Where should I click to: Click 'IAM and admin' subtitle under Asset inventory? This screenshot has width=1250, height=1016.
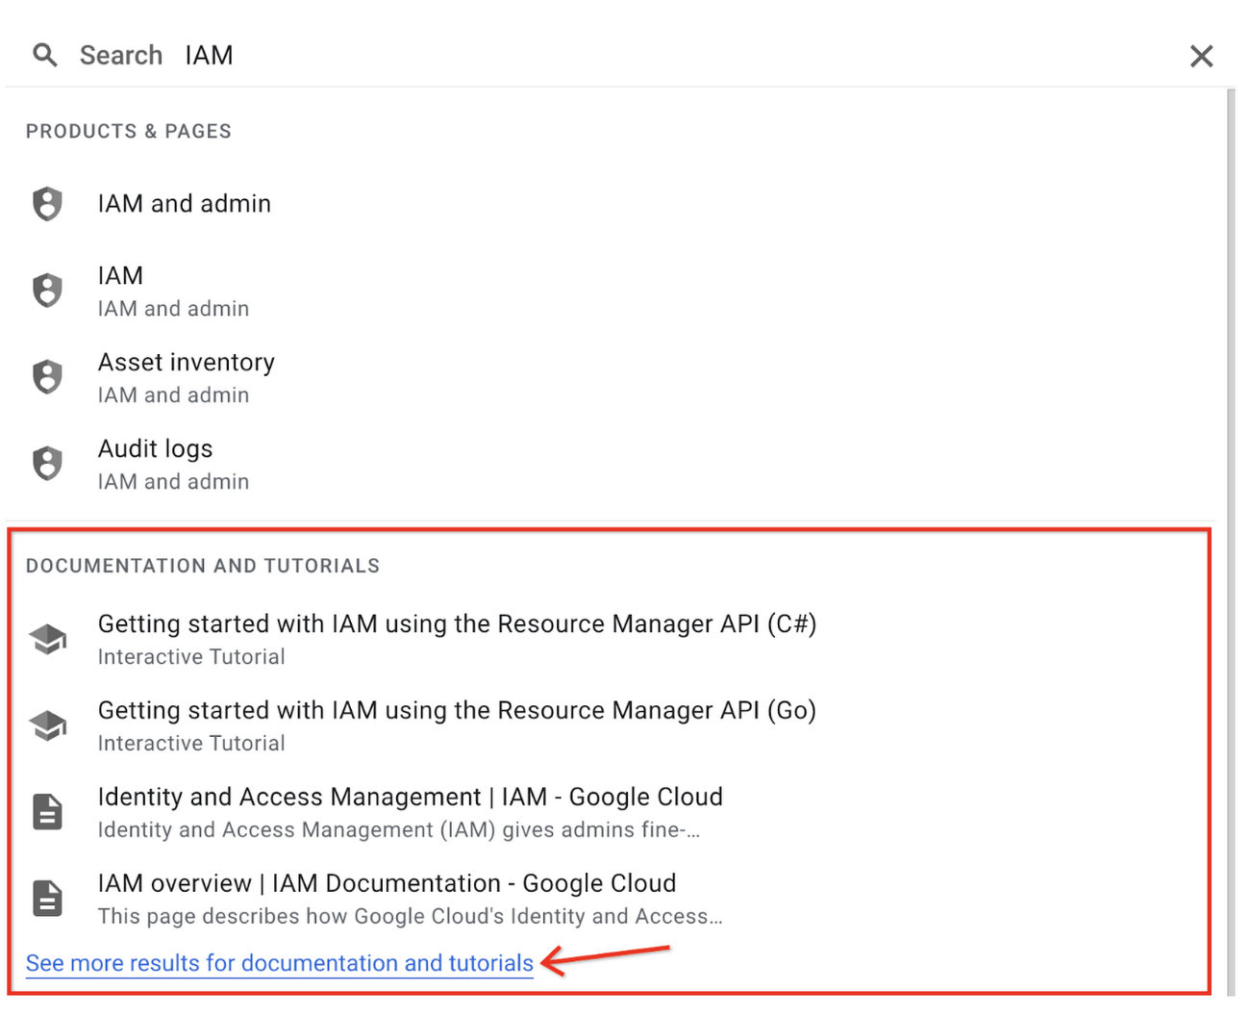173,395
